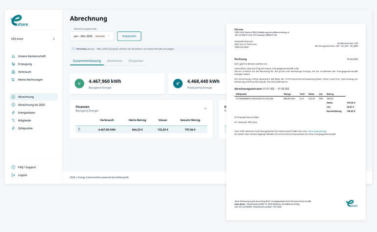377x232 pixels.
Task: Click the footer text Energy Communities powered by Salzburg AG
Action: [x=103, y=177]
